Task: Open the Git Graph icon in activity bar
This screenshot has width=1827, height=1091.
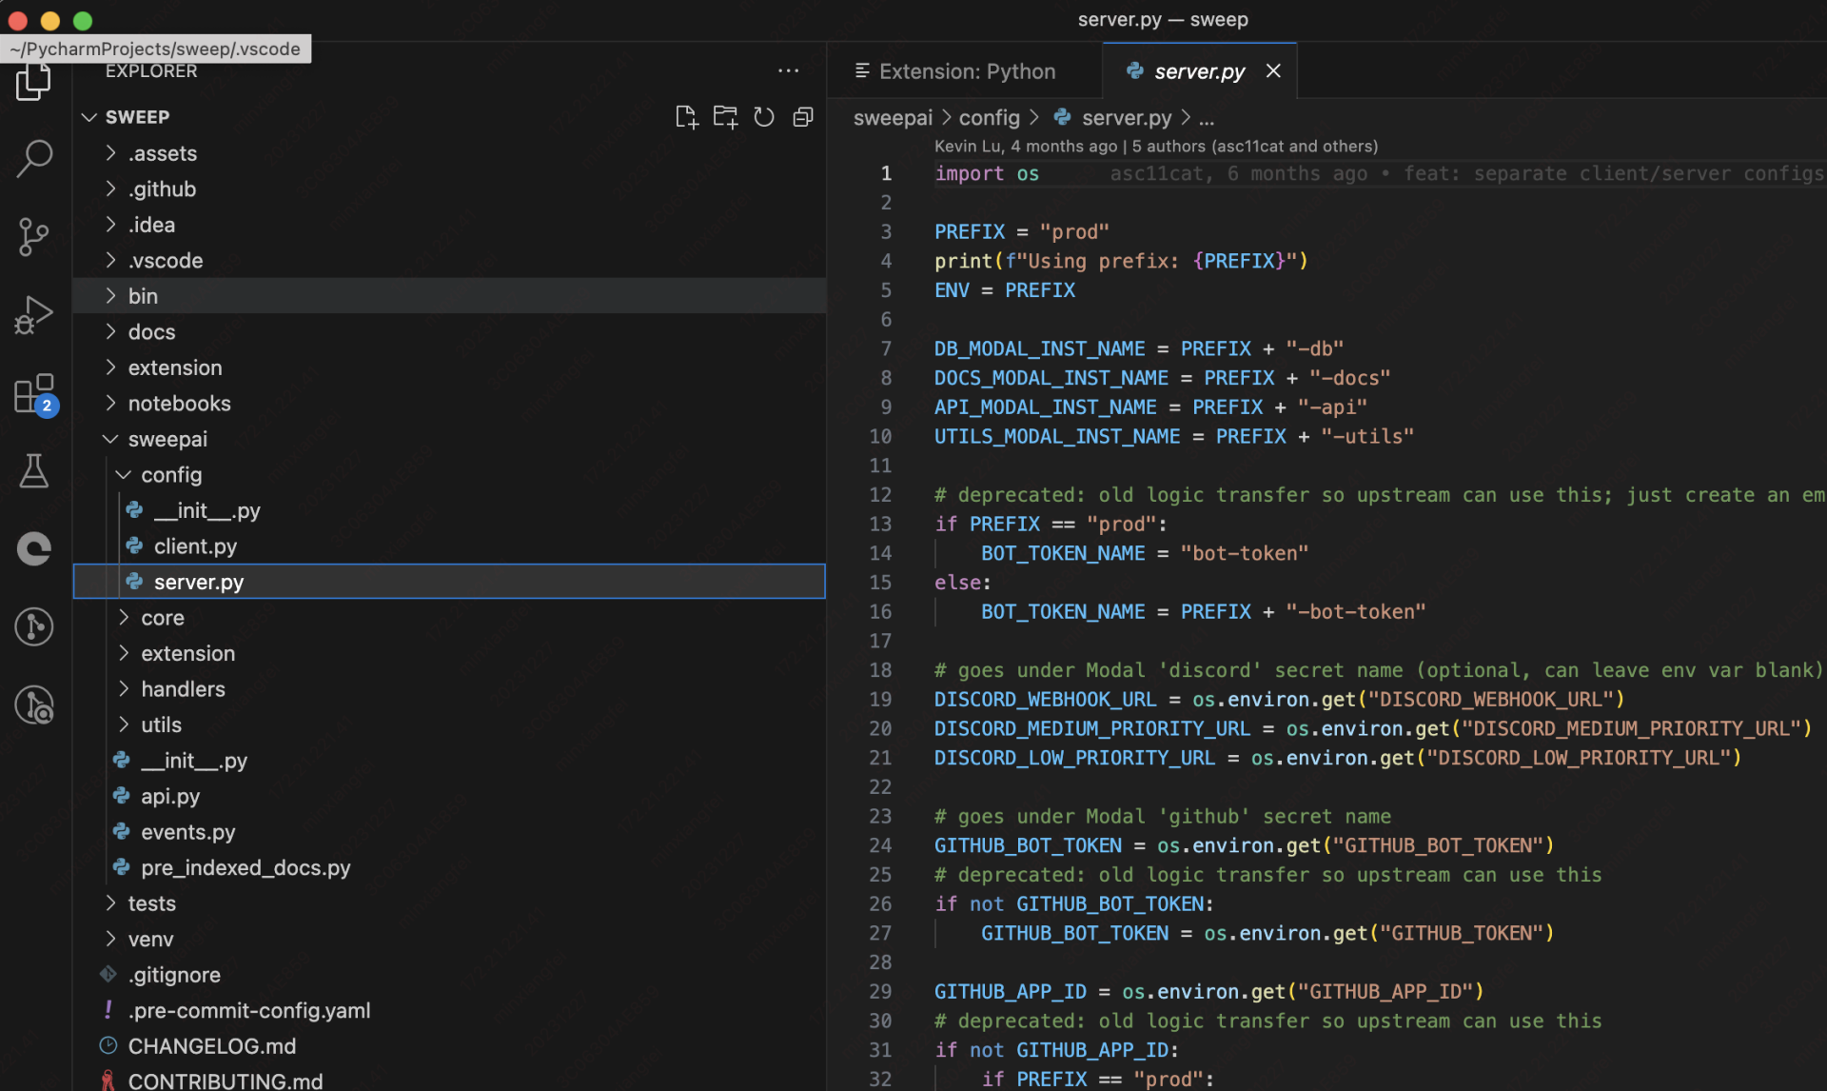Action: [34, 627]
